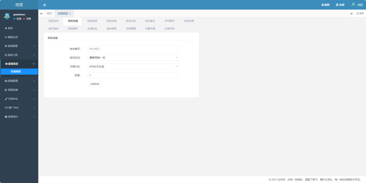Expand the 游戏配置 sidebar menu
Screen dimensions: 366x183
click(x=19, y=81)
